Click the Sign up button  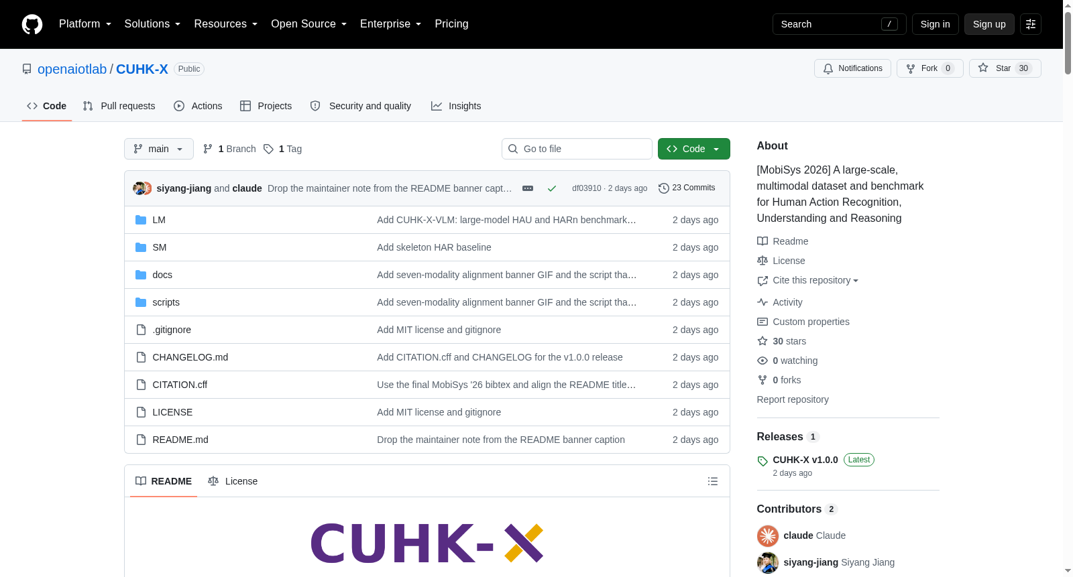(989, 24)
